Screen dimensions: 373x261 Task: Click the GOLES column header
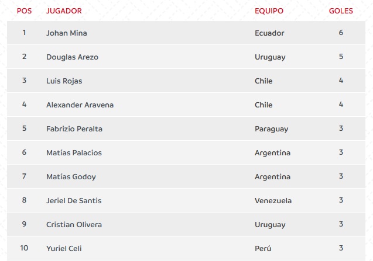click(x=341, y=11)
